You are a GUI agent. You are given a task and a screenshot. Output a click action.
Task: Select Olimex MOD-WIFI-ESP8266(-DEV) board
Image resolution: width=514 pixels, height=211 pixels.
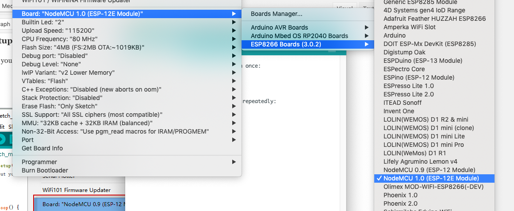click(x=434, y=186)
